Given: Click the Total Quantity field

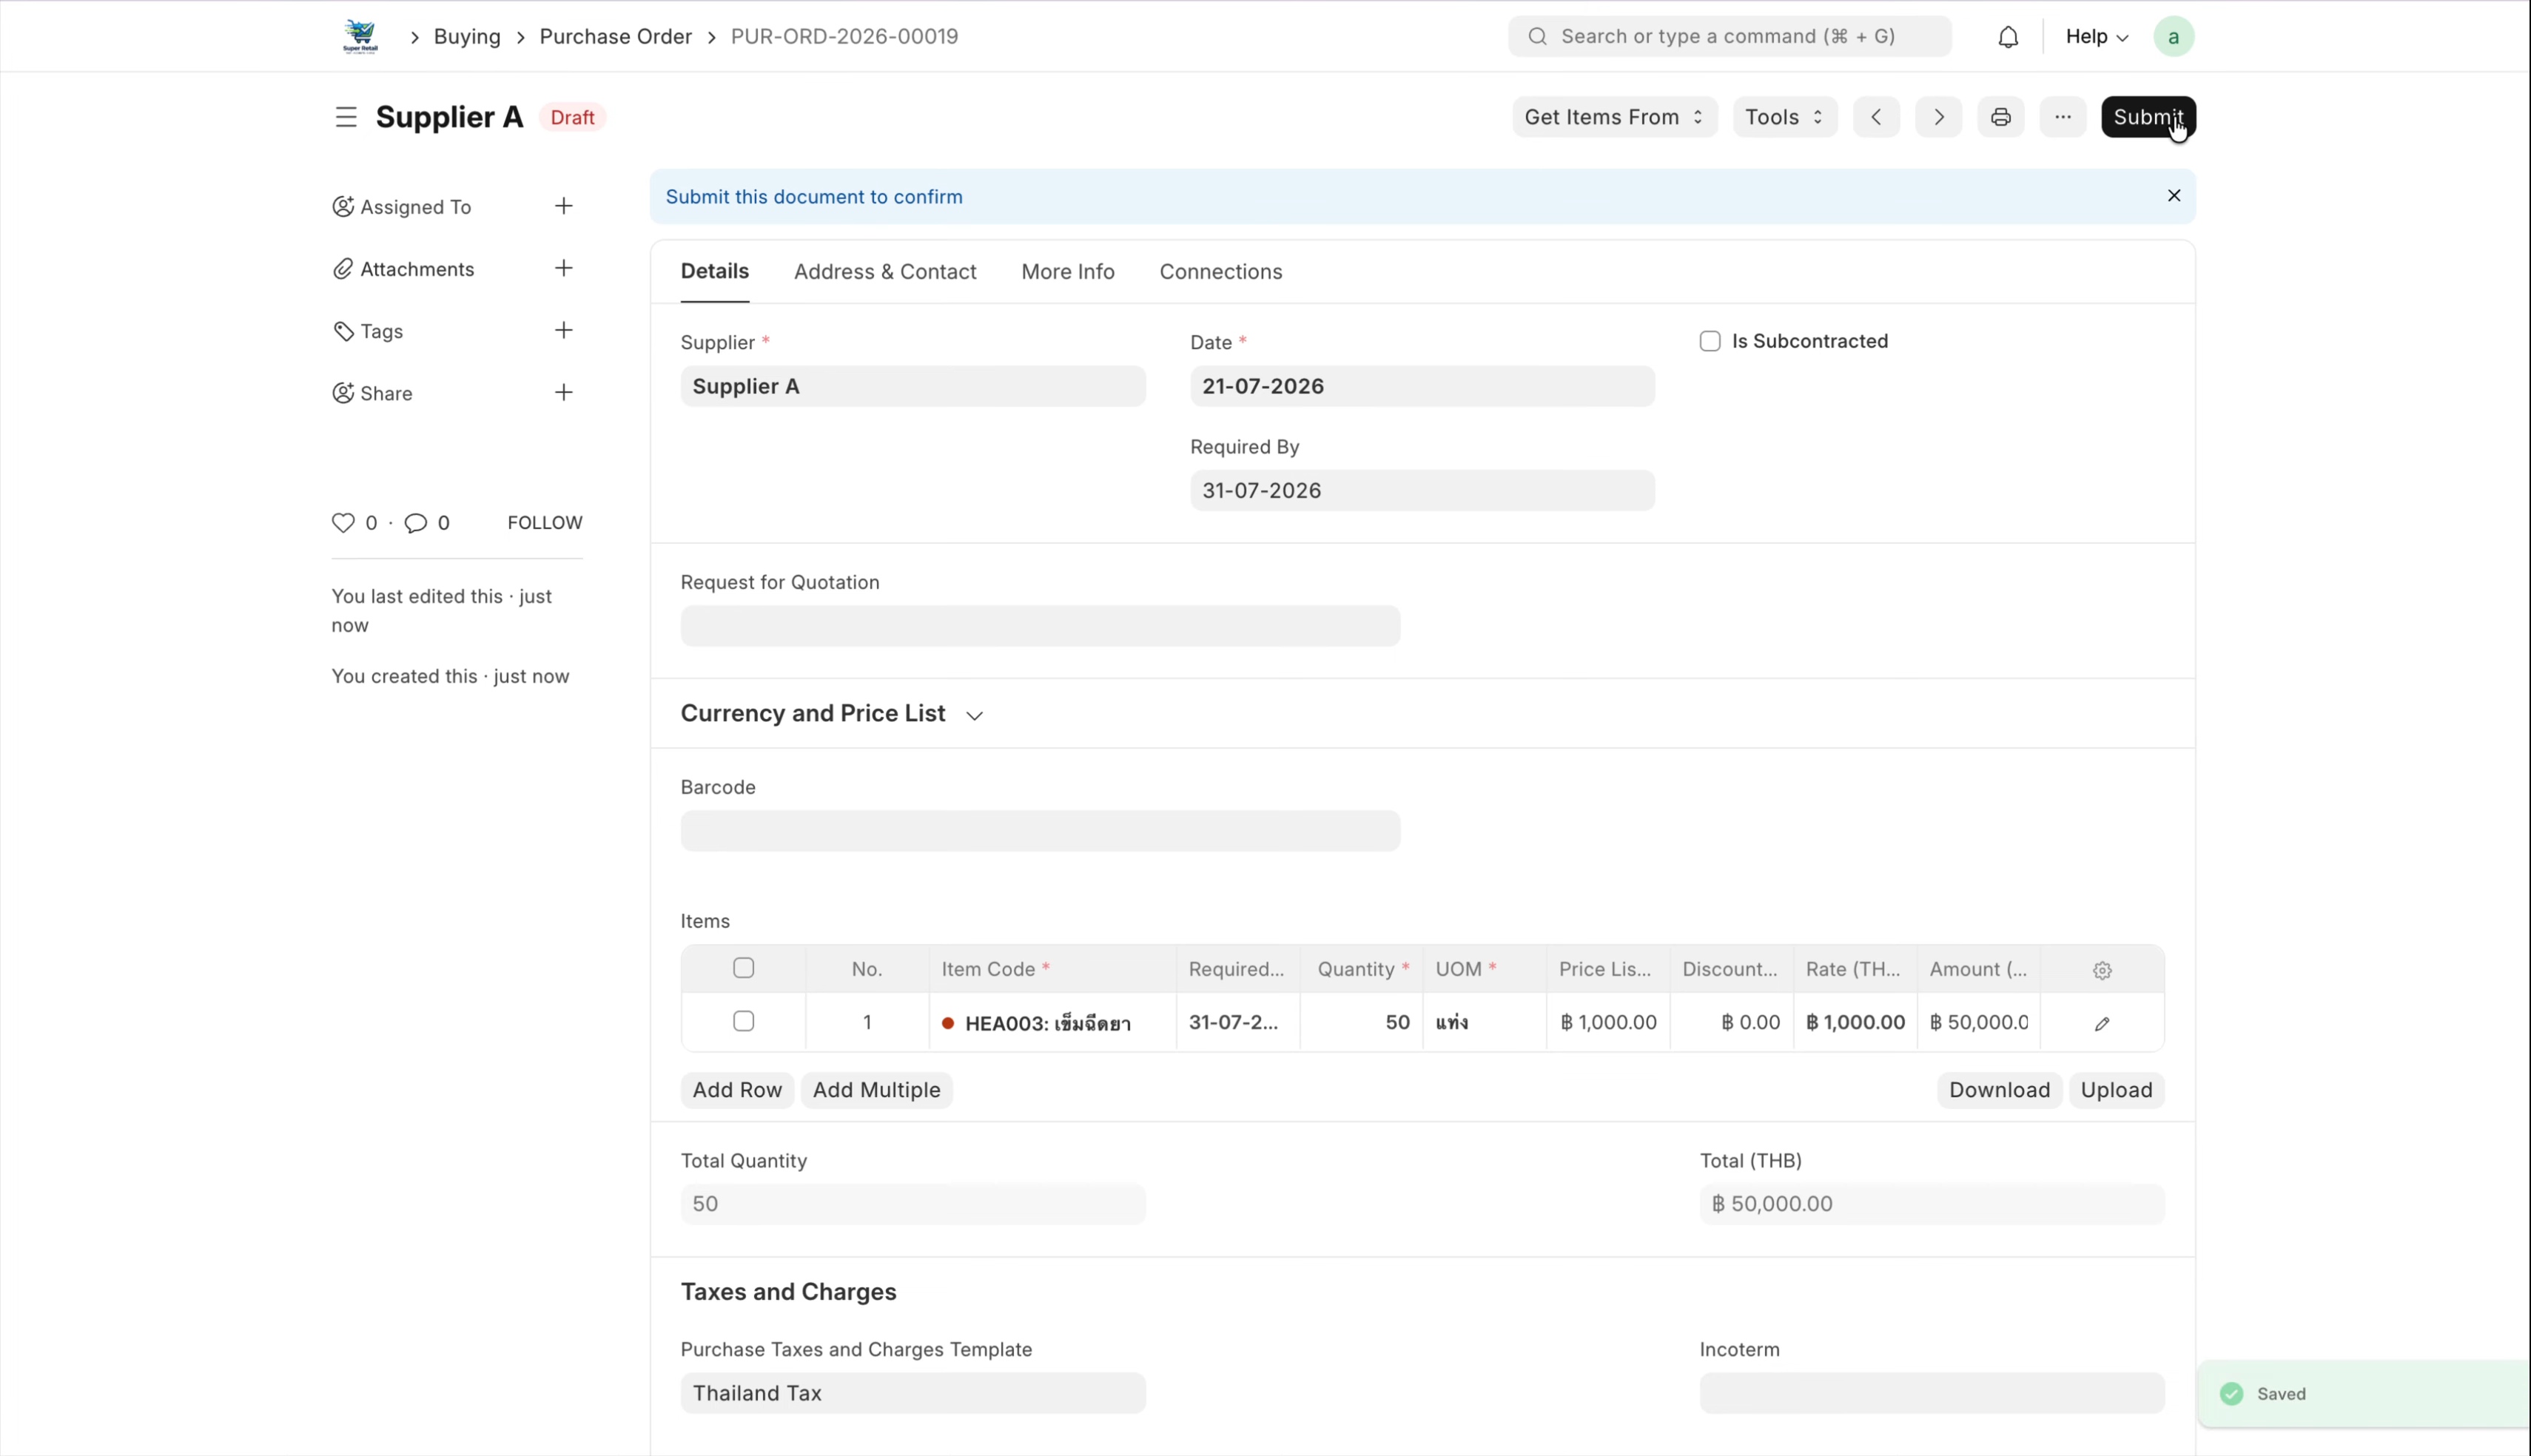Looking at the screenshot, I should (x=913, y=1204).
